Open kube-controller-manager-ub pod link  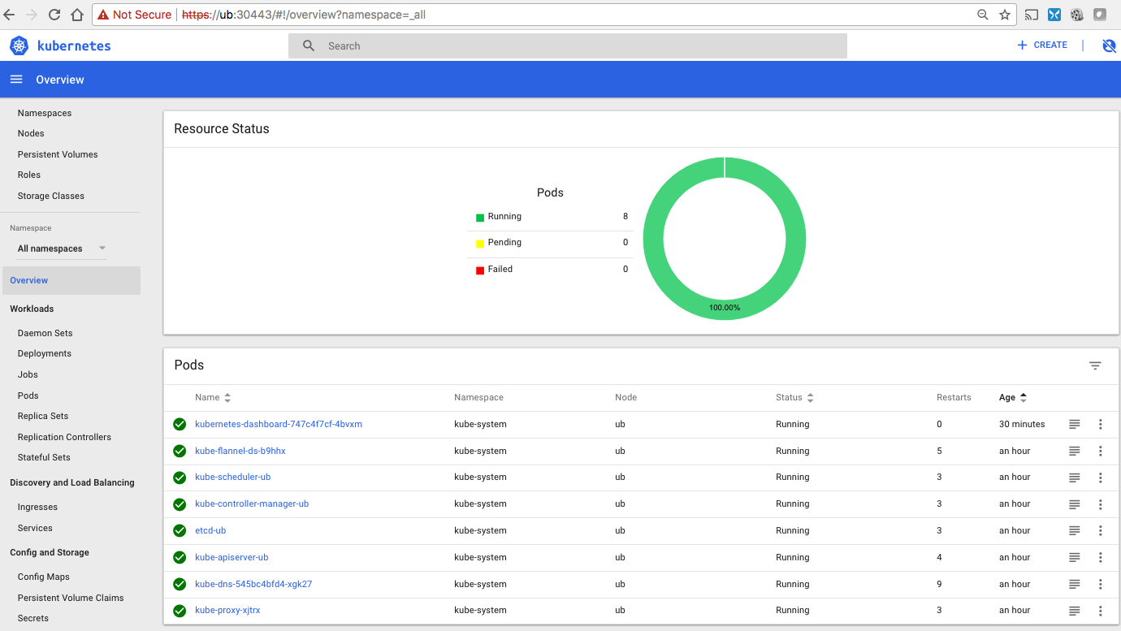click(252, 504)
